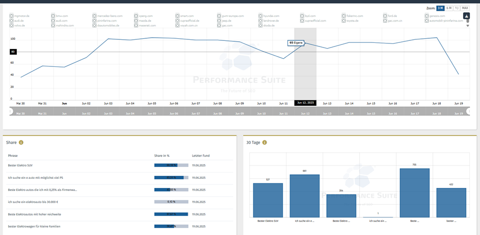Set chart zoom to 6 M
Viewport: 480px width, 235px height.
(x=449, y=8)
